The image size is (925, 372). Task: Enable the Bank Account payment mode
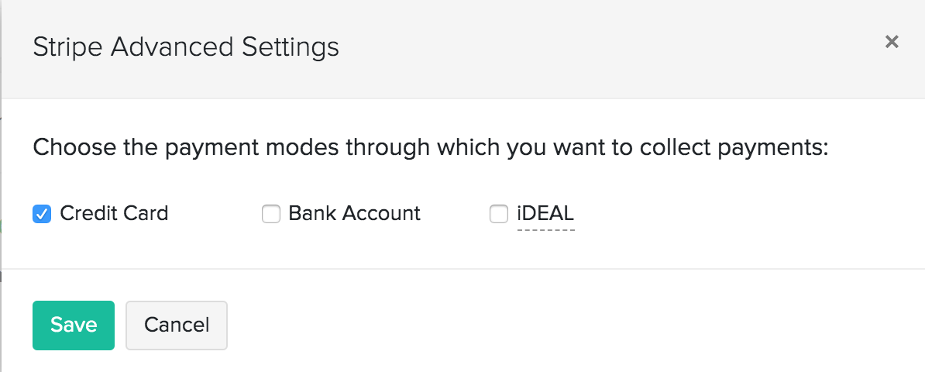click(270, 213)
